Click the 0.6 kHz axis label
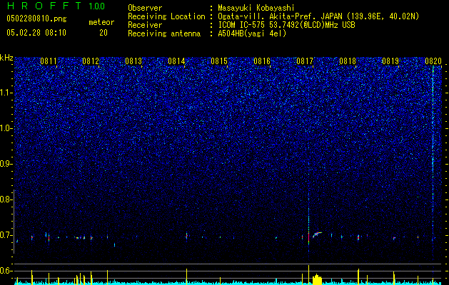Screen dimensions: 449x285 6,271
